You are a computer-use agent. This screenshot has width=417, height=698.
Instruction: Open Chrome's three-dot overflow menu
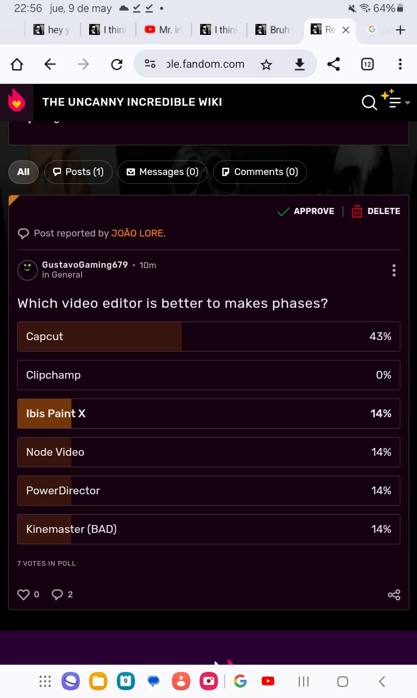pyautogui.click(x=400, y=65)
